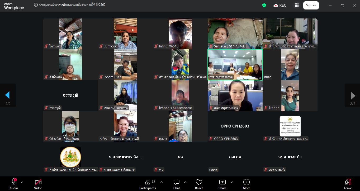Expand the Share options caret
This screenshot has height=191, width=360.
pyautogui.click(x=232, y=182)
